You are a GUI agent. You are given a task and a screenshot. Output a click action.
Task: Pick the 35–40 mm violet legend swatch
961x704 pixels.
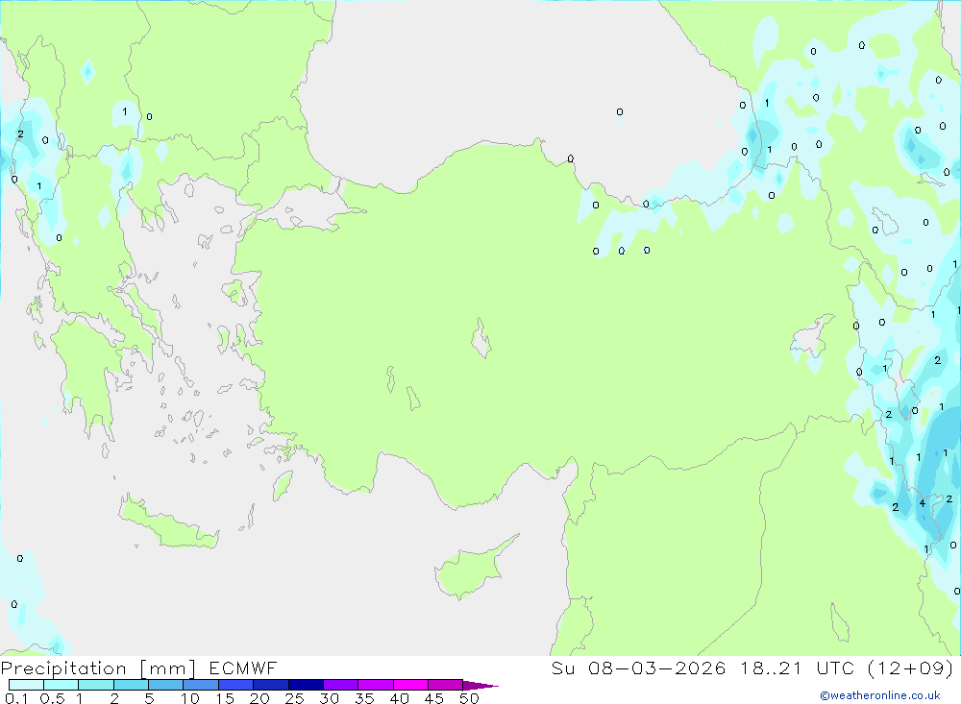(x=375, y=685)
